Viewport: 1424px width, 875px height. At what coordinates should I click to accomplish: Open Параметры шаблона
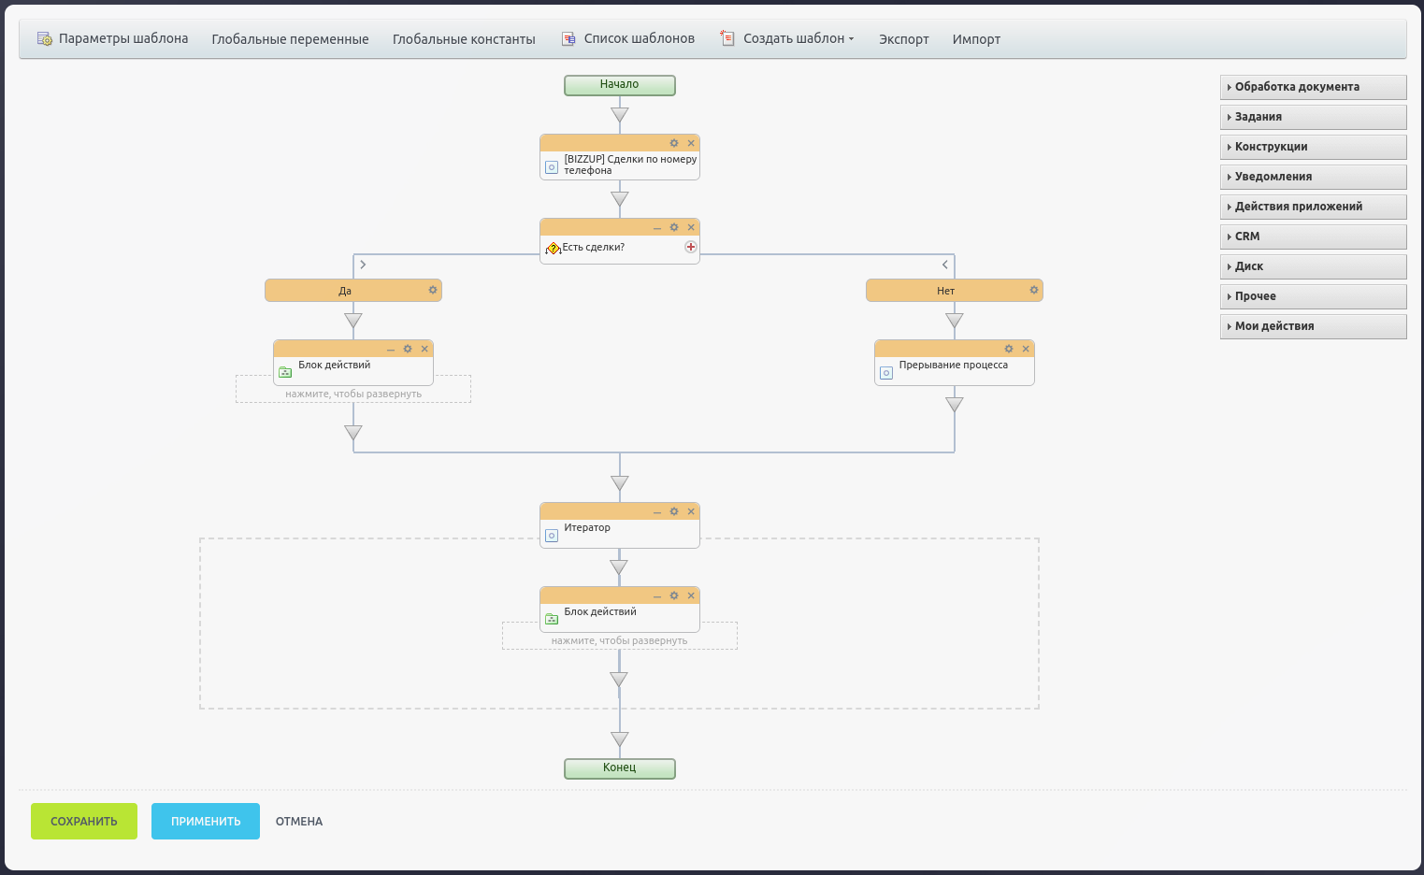[113, 38]
